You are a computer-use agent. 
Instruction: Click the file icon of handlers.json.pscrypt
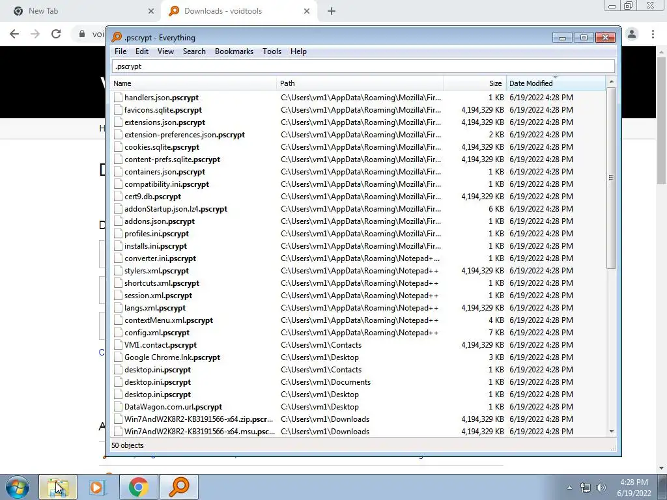click(118, 98)
